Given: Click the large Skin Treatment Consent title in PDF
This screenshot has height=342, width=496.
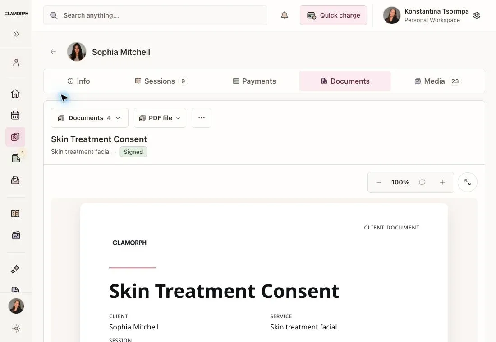Looking at the screenshot, I should click(x=224, y=291).
